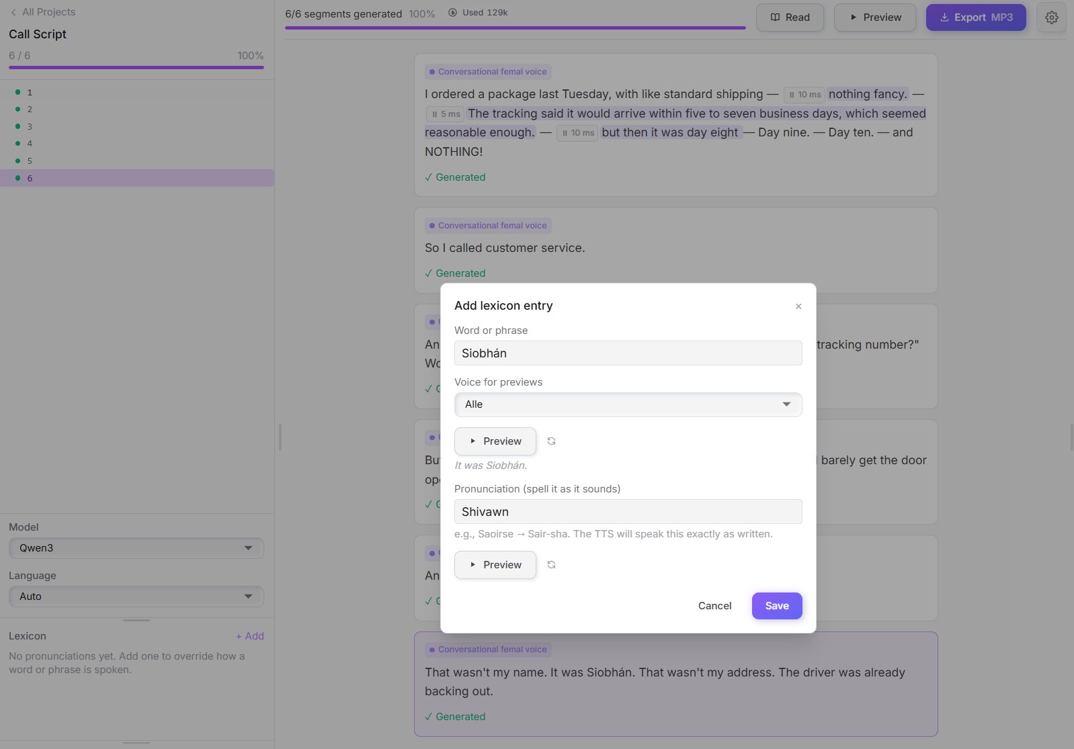Click the Used 129k usage indicator

478,13
